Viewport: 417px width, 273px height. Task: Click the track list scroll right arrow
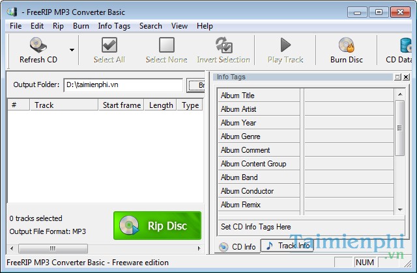[199, 248]
